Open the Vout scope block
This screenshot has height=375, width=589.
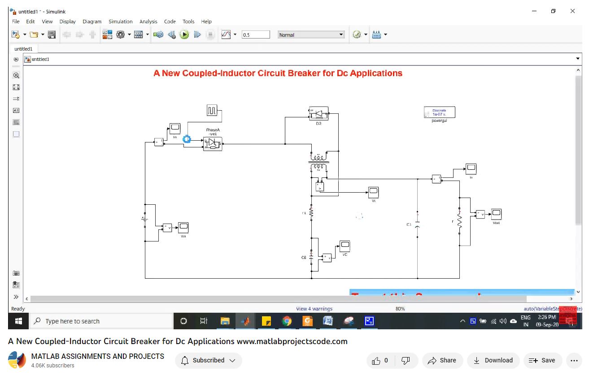496,214
